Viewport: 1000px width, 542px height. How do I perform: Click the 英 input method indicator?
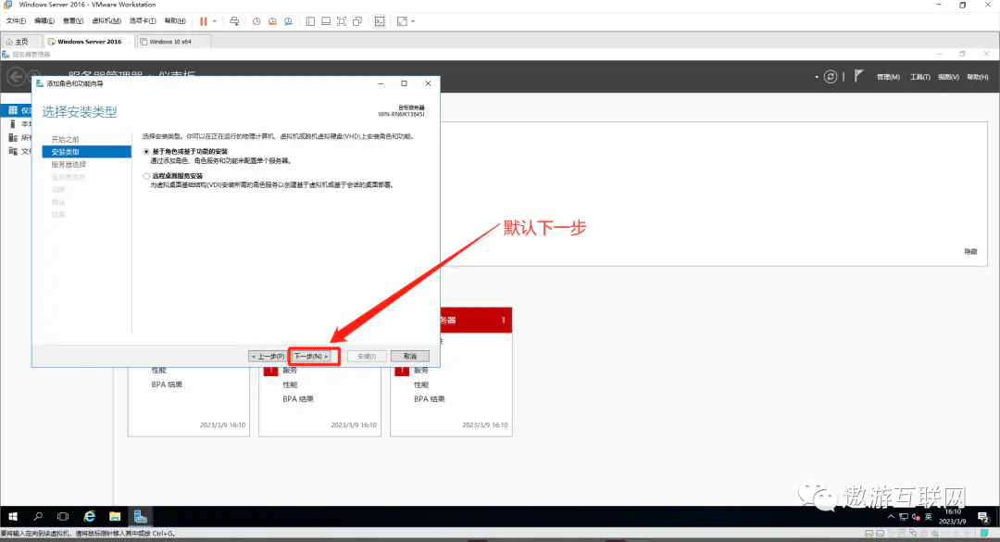(x=929, y=517)
